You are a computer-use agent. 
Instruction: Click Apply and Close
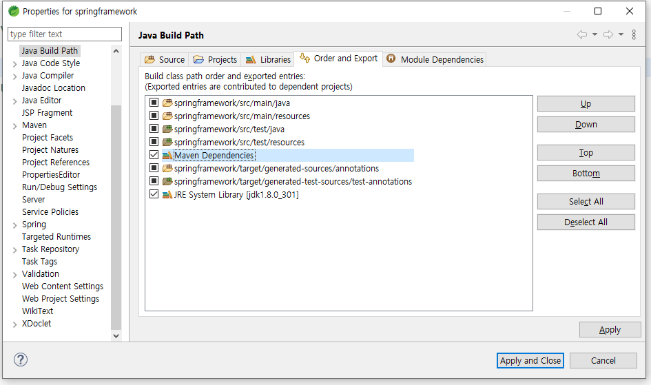click(x=530, y=360)
